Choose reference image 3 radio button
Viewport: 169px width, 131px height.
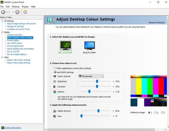162,112
